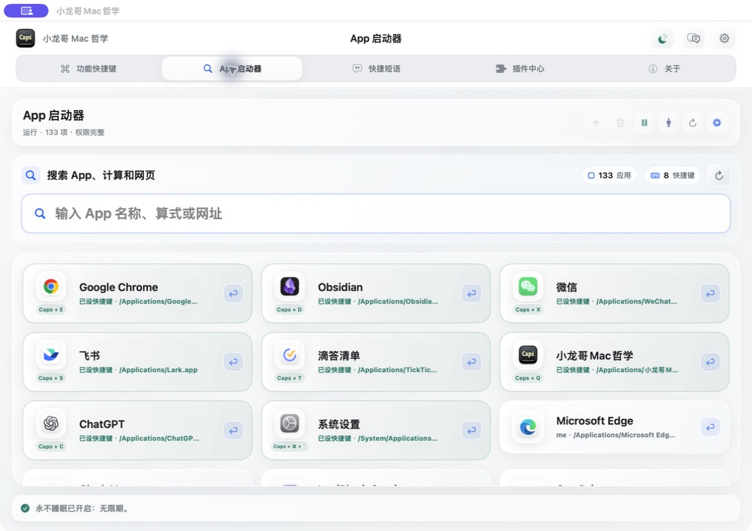The image size is (752, 531).
Task: Click the Caps + X shortcut badge
Action: (x=528, y=310)
